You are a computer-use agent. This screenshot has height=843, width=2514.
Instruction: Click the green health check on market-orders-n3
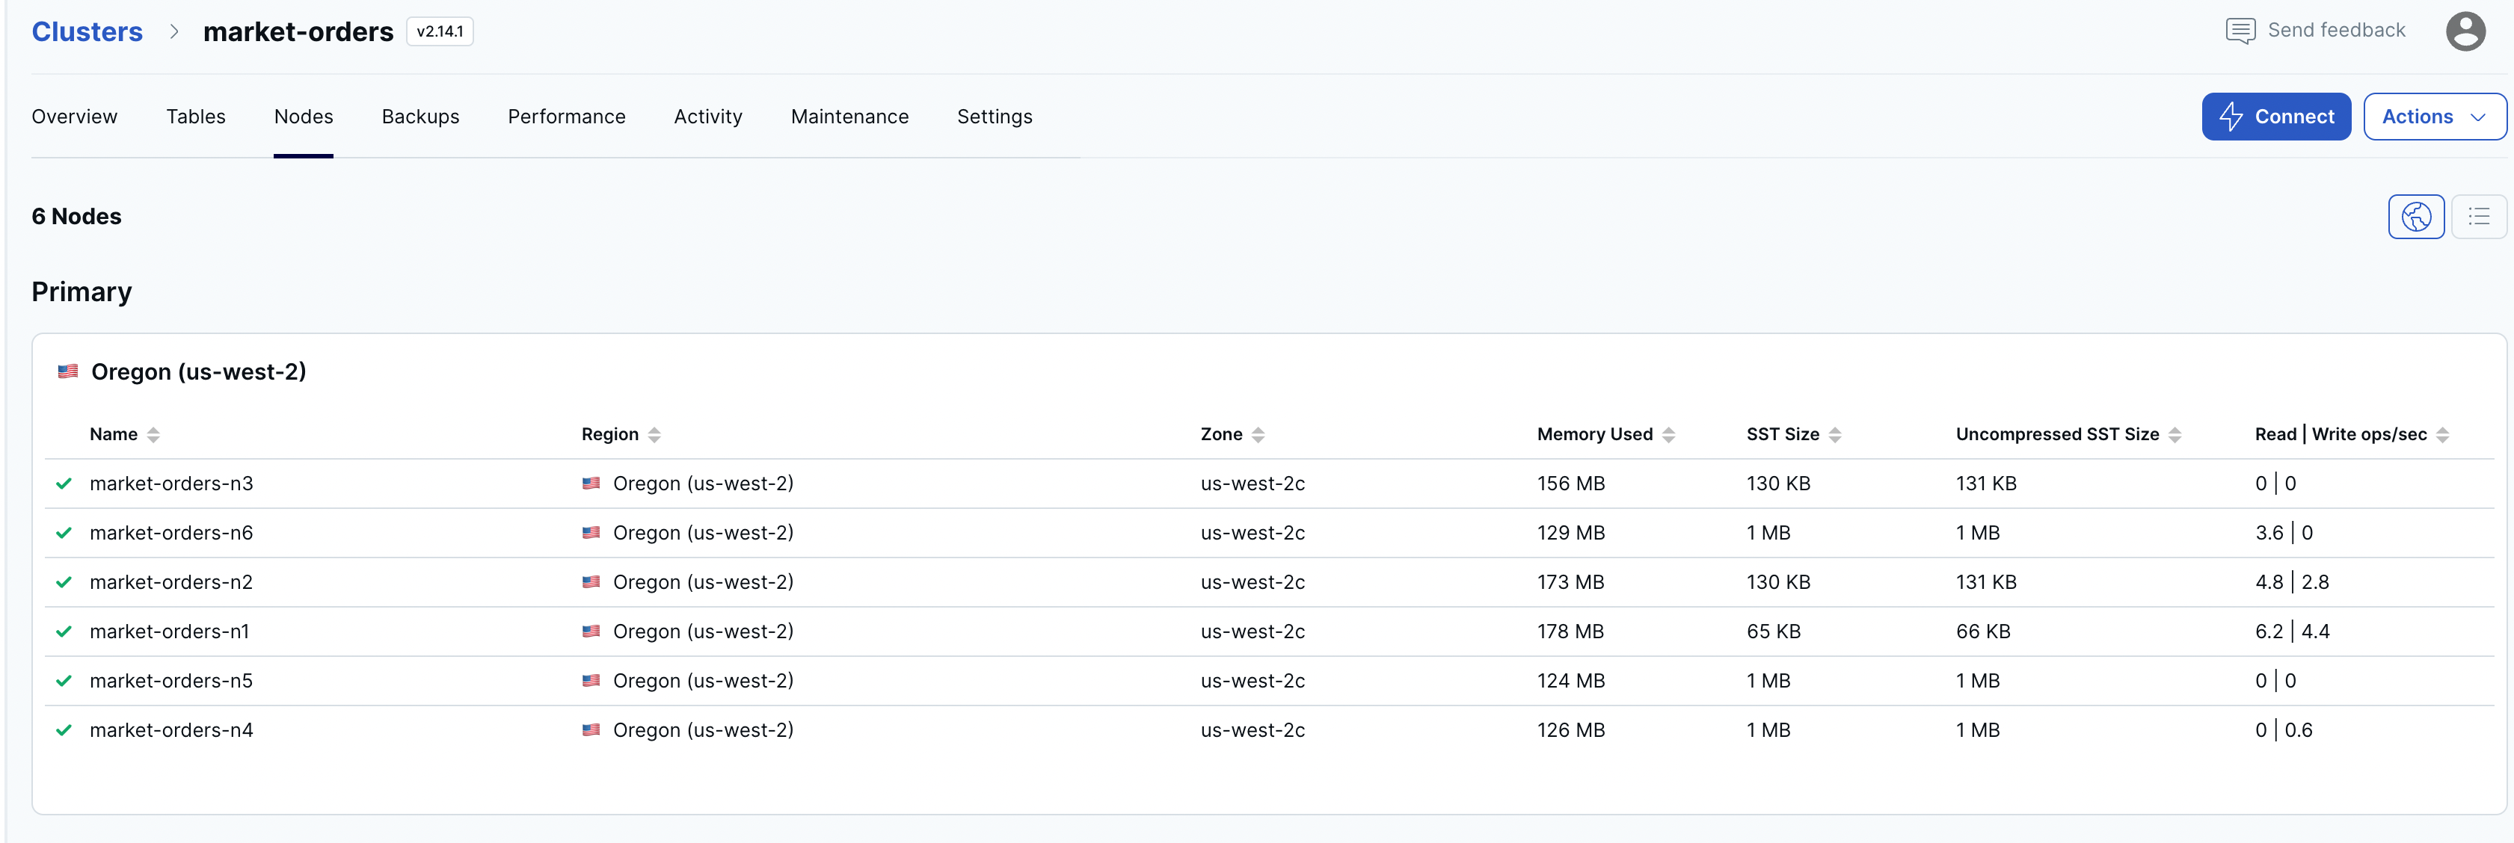(x=64, y=483)
